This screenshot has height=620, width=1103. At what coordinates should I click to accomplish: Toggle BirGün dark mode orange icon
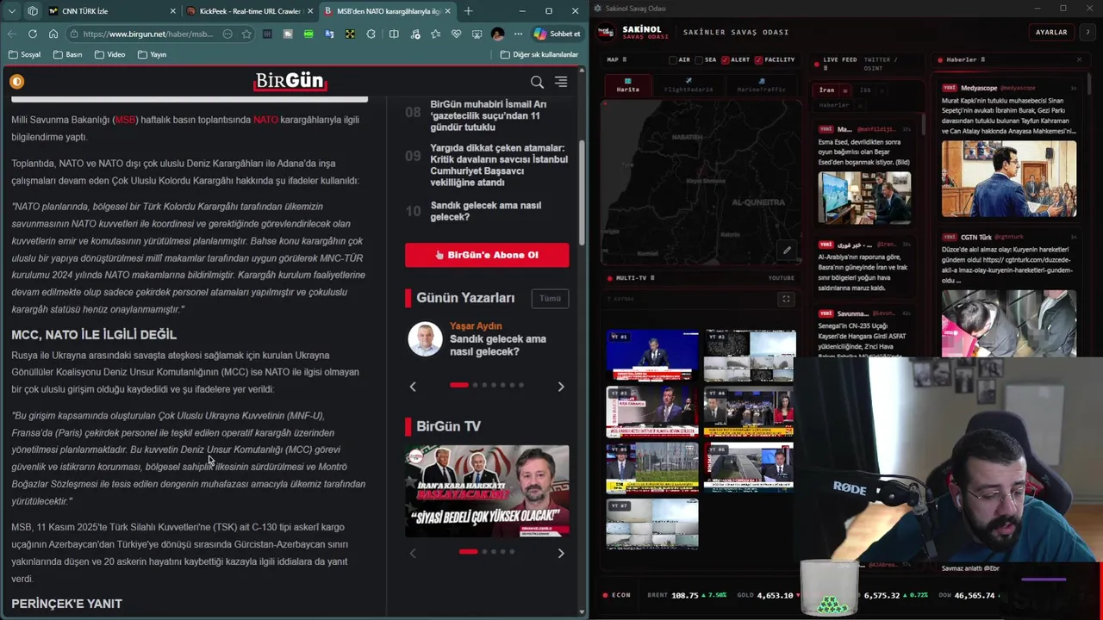[16, 82]
